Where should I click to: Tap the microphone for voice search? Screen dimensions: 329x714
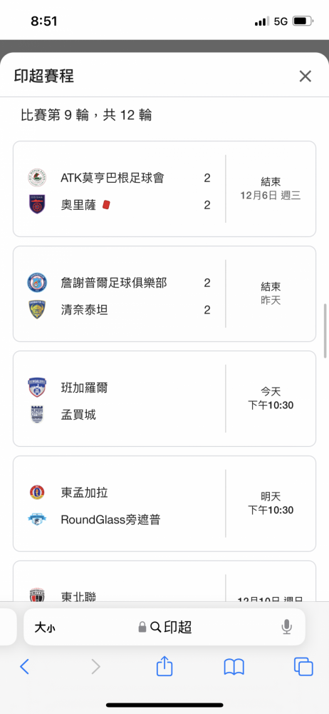pyautogui.click(x=286, y=628)
